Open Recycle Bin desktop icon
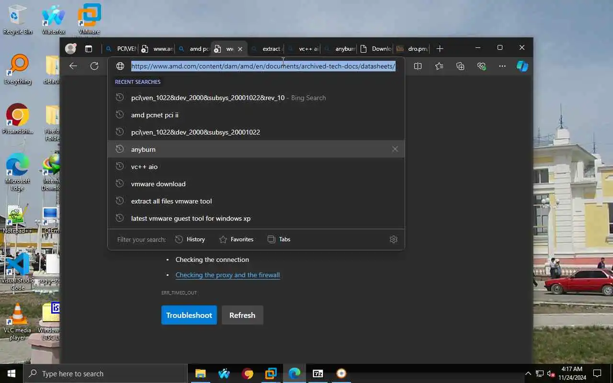613x383 pixels. click(18, 20)
